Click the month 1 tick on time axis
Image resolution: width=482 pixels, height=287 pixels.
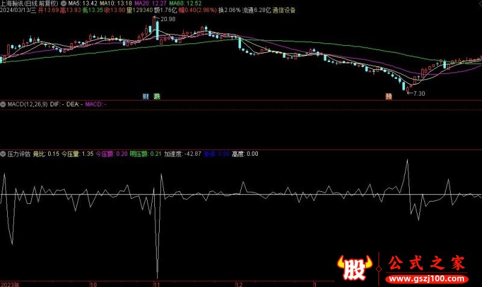click(315, 284)
